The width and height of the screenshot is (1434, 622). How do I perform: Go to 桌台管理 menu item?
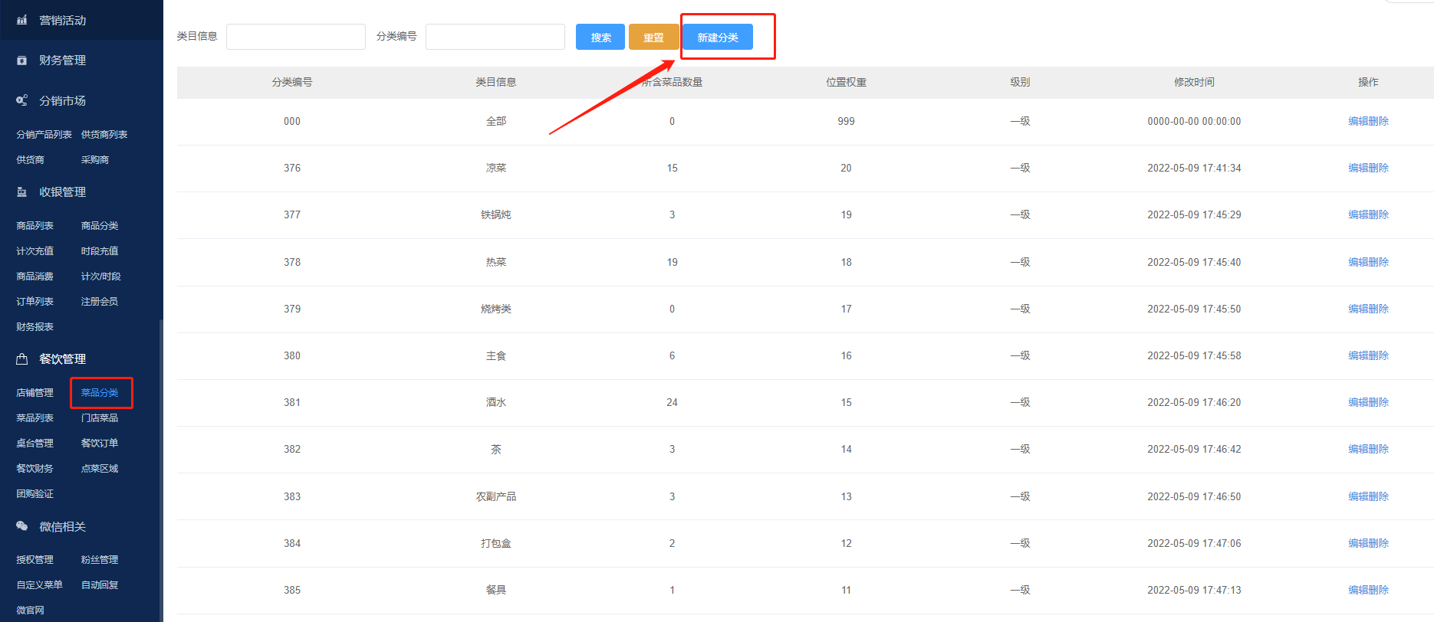pyautogui.click(x=35, y=444)
